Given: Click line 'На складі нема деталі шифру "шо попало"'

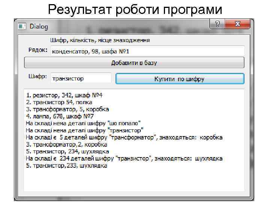Looking at the screenshot, I should point(83,123).
